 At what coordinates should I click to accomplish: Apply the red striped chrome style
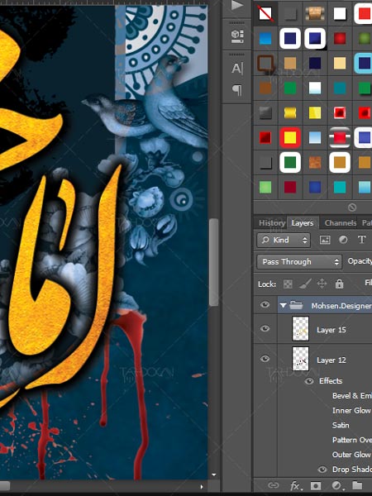(x=340, y=138)
